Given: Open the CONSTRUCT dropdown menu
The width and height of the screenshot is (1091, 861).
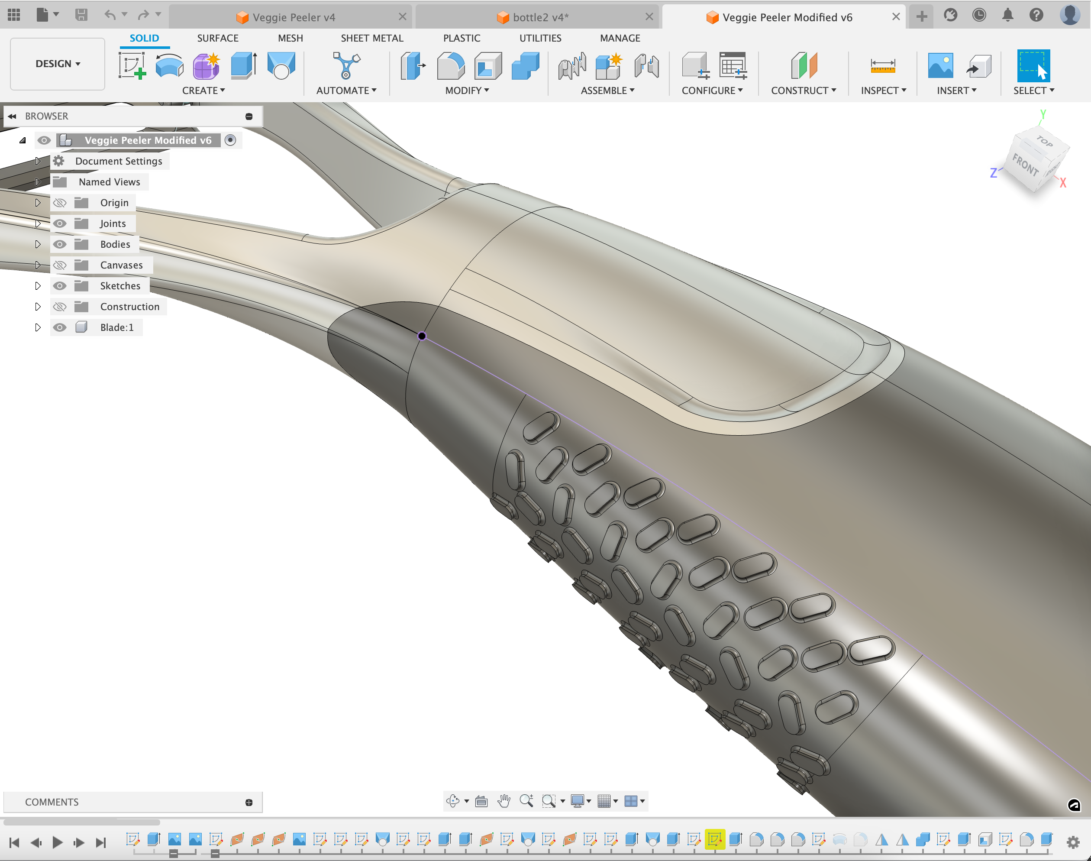Looking at the screenshot, I should 803,90.
